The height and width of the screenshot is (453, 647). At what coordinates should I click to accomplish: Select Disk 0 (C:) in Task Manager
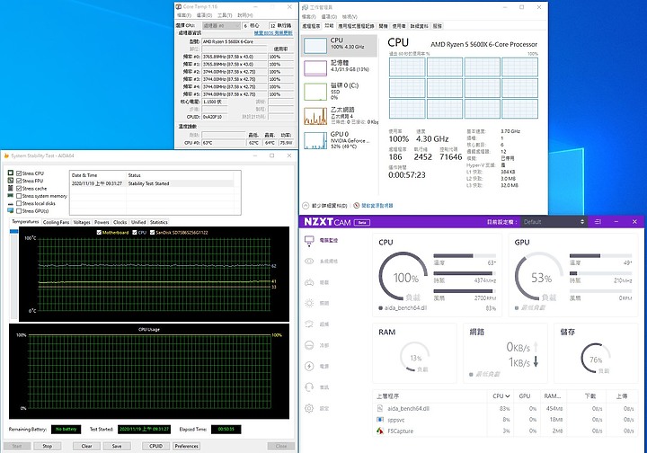click(339, 92)
